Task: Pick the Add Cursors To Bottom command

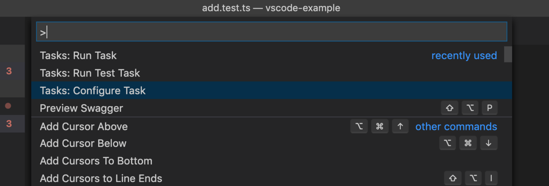Action: point(96,161)
